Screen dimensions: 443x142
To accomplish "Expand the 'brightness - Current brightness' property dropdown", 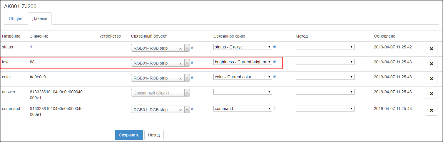I will coord(243,62).
